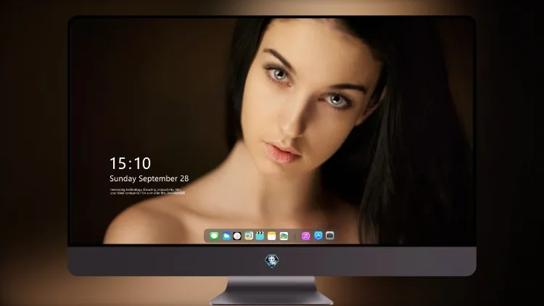Open the Camera app in dock
Screen dimensions: 544x306
(329, 236)
